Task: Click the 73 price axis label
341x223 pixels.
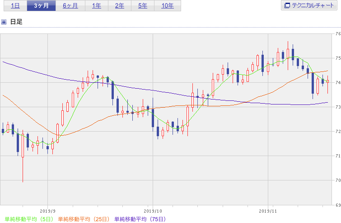Action: (338, 107)
